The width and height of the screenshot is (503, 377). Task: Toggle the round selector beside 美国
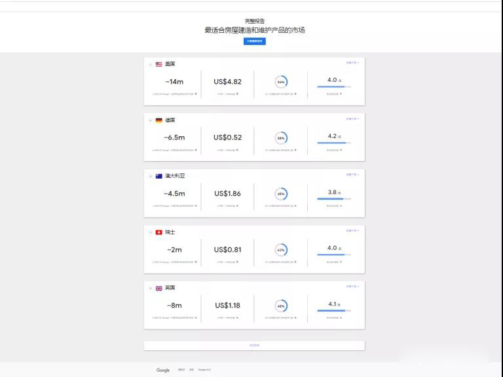[x=151, y=64]
